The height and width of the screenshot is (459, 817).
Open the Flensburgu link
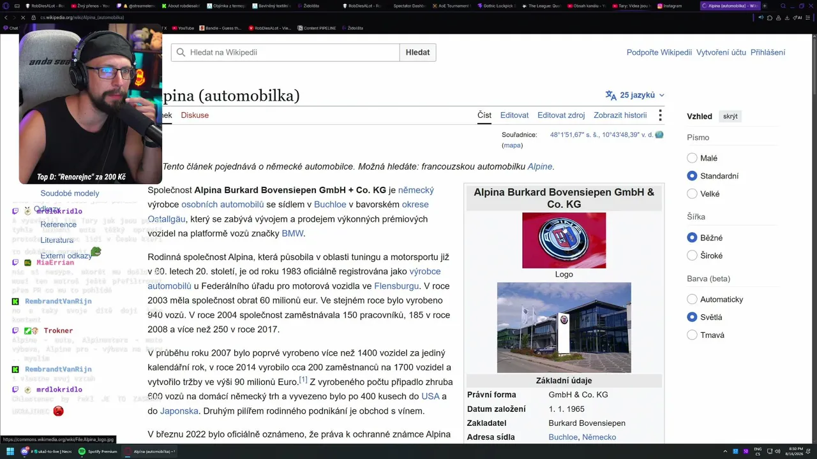[x=396, y=286]
